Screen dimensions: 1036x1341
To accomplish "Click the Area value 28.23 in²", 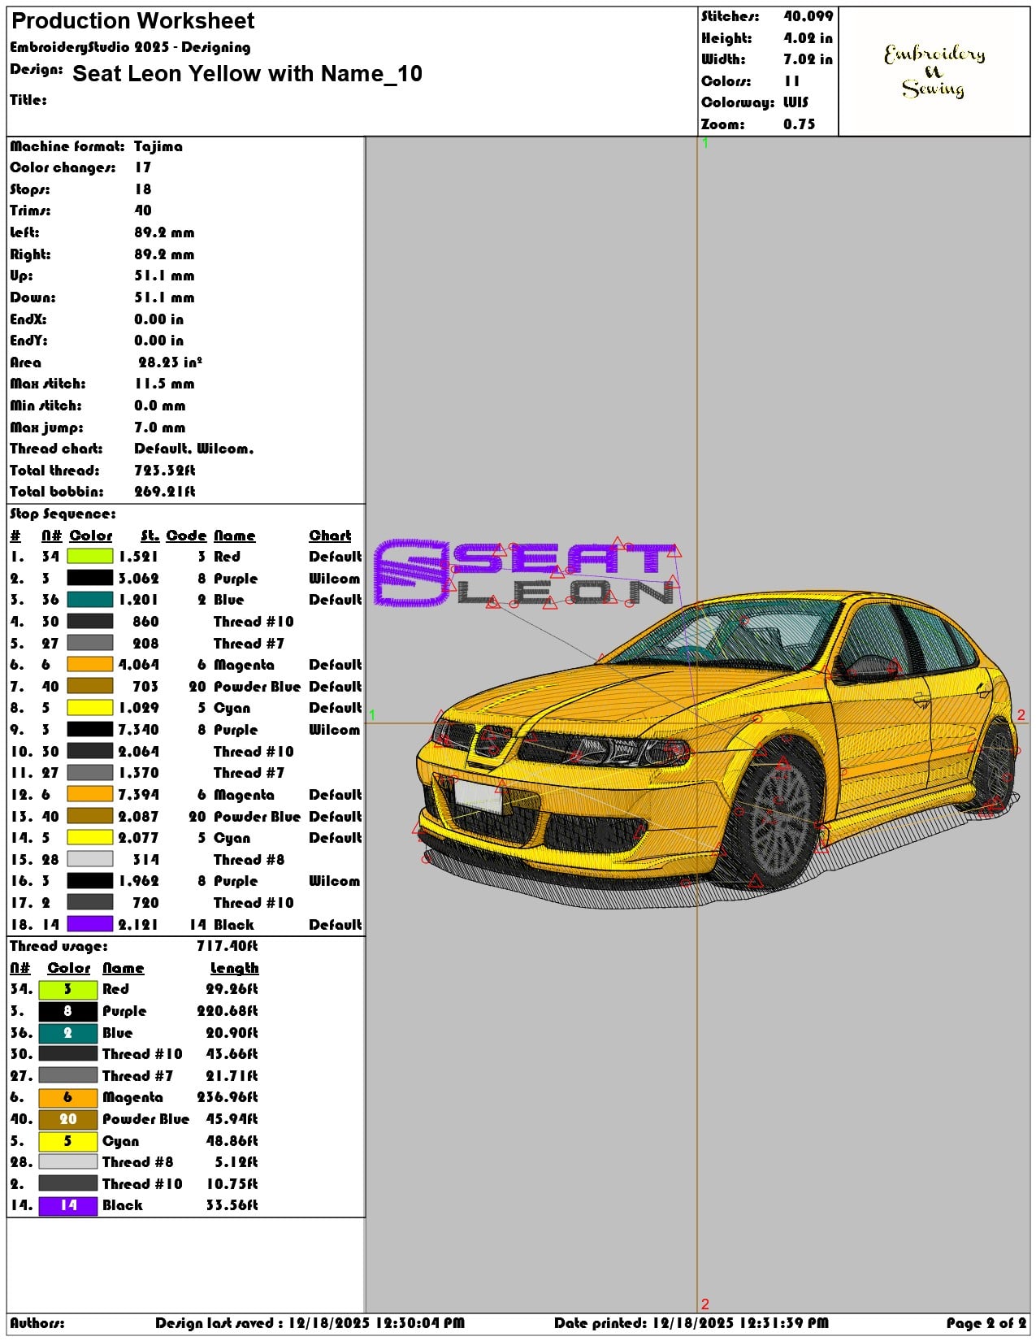I will tap(171, 362).
